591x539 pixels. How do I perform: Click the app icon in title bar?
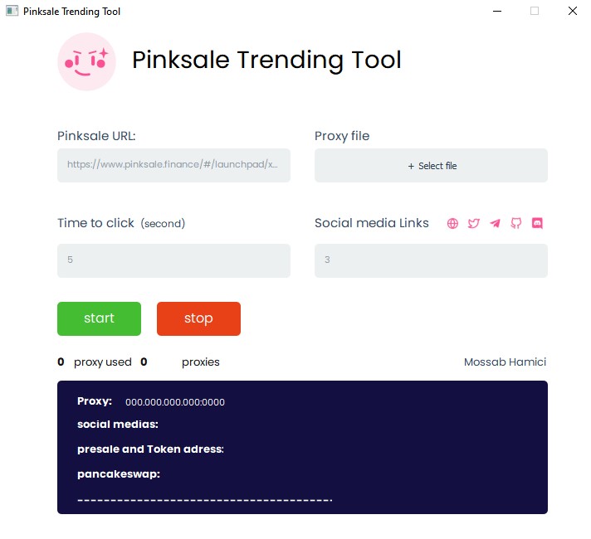pos(12,11)
